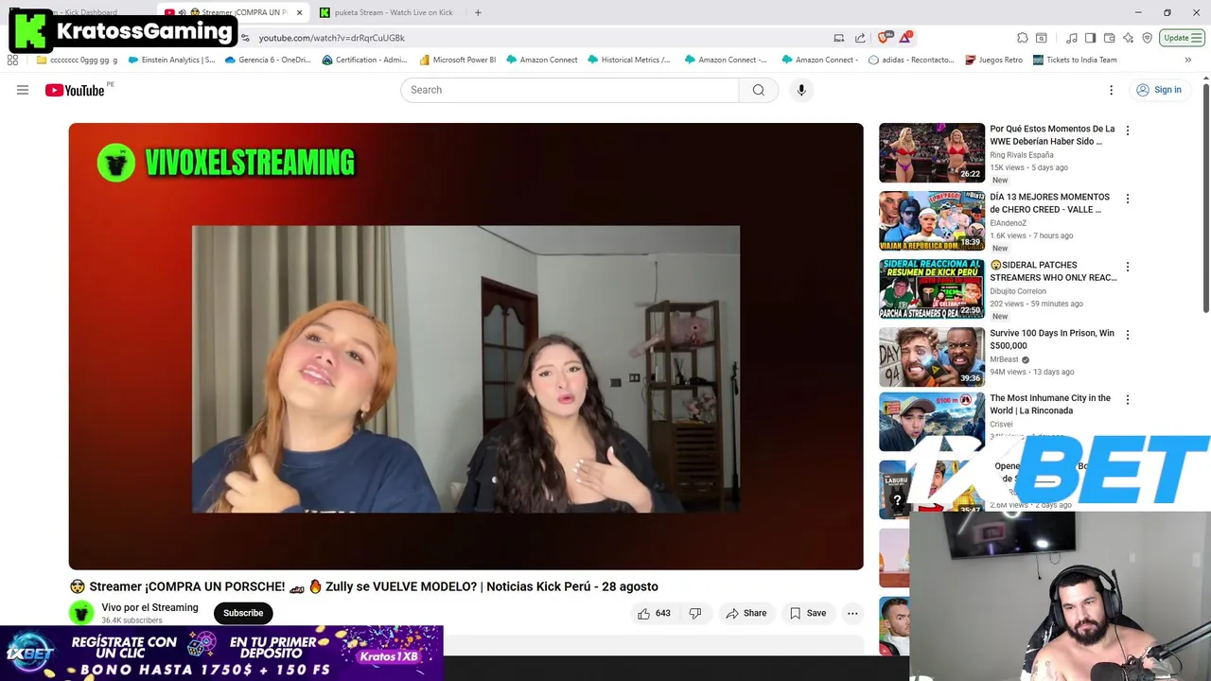This screenshot has height=681, width=1211.
Task: Click title 'Survive 100 Days In Prison'
Action: pos(1052,339)
